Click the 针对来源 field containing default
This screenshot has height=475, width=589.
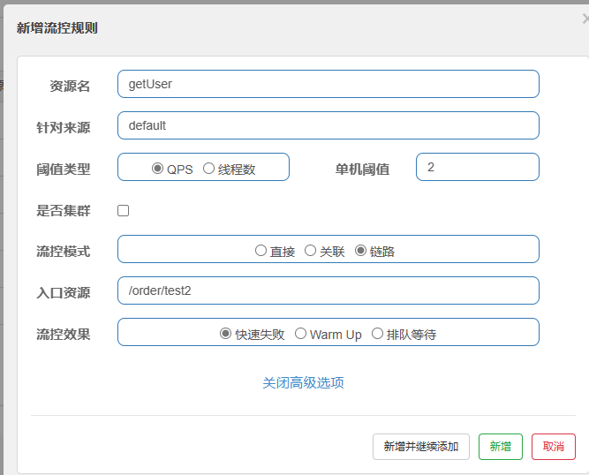coord(328,125)
